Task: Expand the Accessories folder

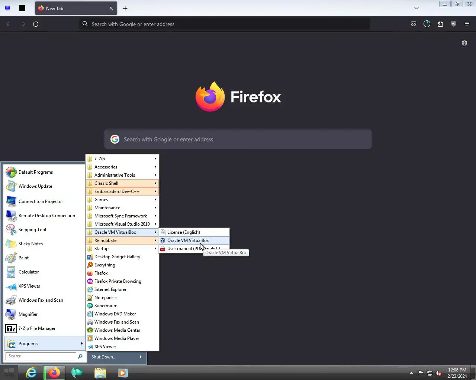Action: [122, 167]
